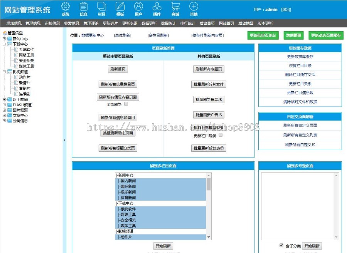Click the 管理信息 home icon in sidebar
347x253 pixels.
5,33
